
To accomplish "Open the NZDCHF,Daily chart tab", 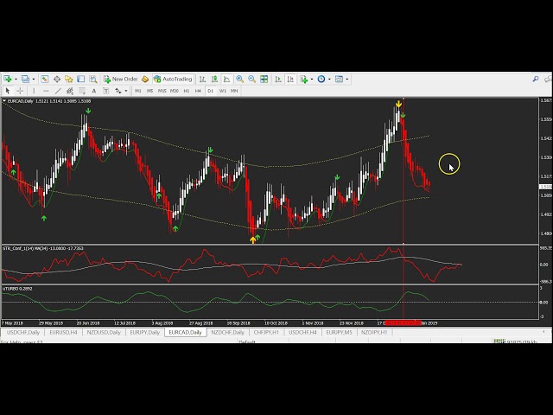I will coord(228,332).
